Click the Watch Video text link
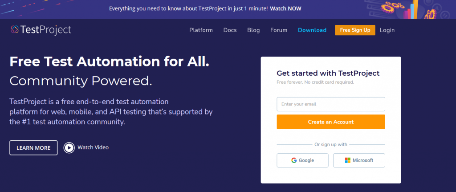Image resolution: width=456 pixels, height=192 pixels. (93, 147)
